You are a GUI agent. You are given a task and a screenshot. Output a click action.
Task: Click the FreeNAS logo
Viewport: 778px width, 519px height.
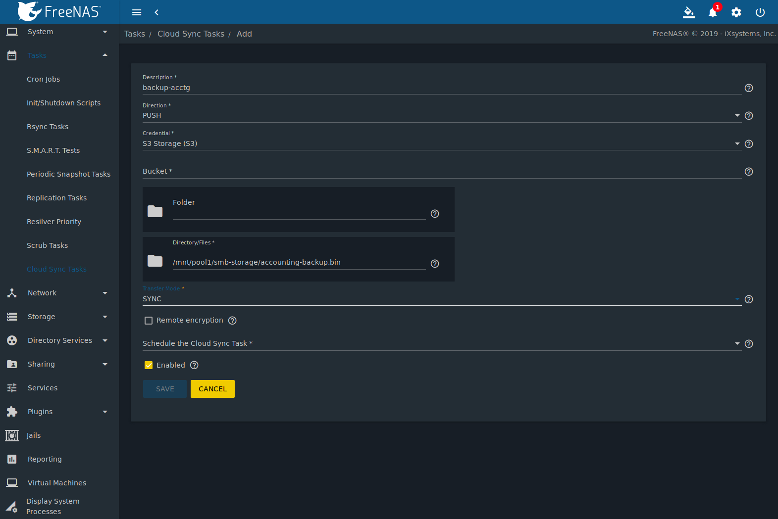coord(59,11)
